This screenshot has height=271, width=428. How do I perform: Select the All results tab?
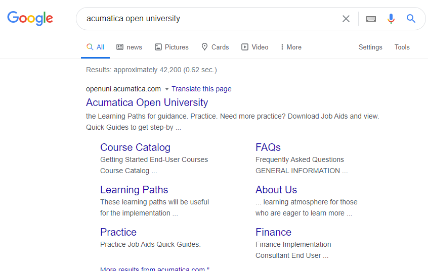click(95, 47)
